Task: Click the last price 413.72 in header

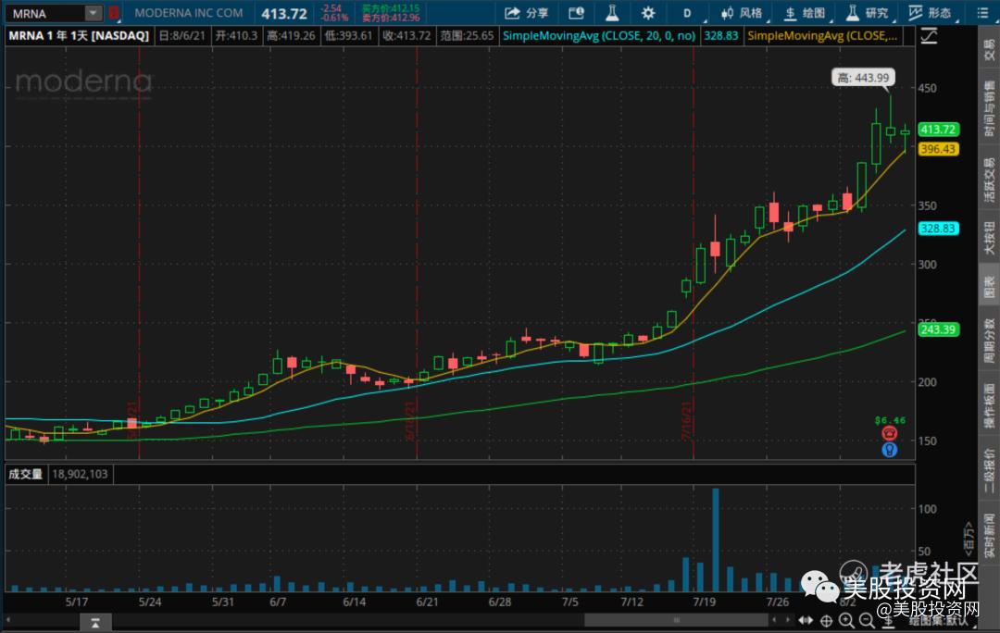Action: click(284, 13)
